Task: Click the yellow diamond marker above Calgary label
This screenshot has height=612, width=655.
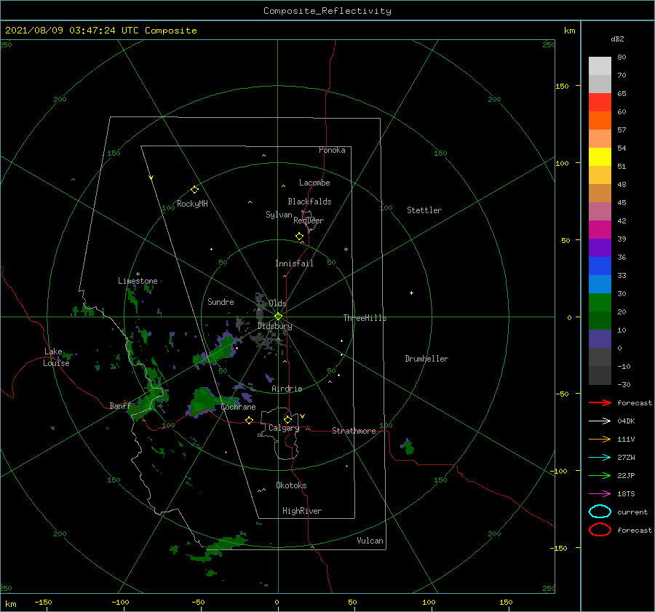Action: (x=287, y=419)
